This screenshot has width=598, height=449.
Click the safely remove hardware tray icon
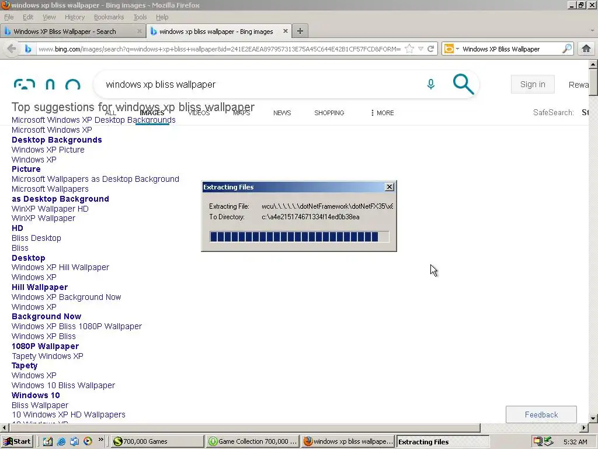548,441
